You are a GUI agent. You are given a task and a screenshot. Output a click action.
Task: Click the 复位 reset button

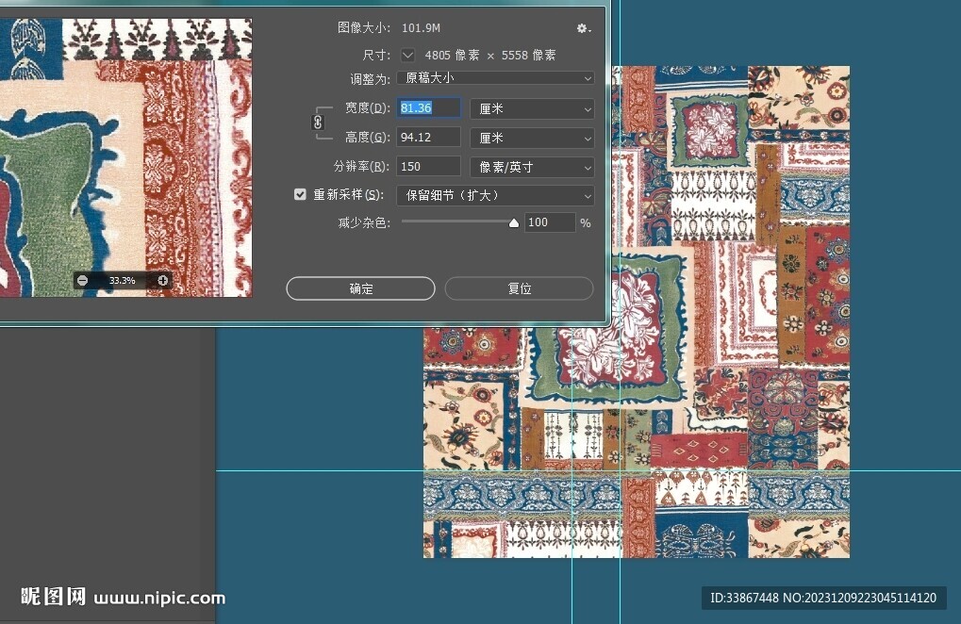pos(519,288)
